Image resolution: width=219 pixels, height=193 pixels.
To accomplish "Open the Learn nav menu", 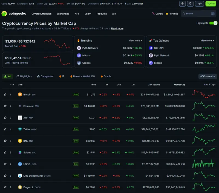I will 88,14.
